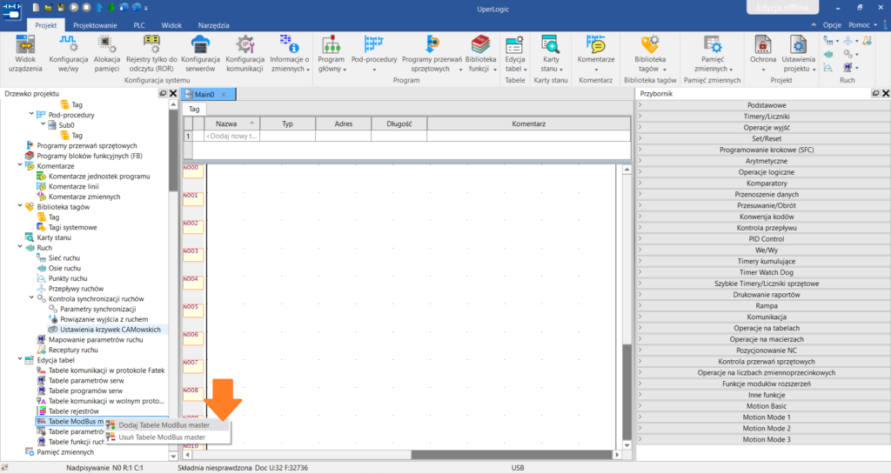891x474 pixels.
Task: Open Karty stanu ribbon icon
Action: point(551,53)
